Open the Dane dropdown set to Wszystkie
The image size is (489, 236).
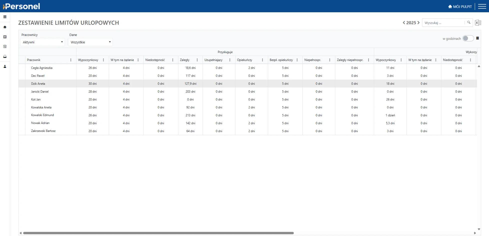pos(90,42)
